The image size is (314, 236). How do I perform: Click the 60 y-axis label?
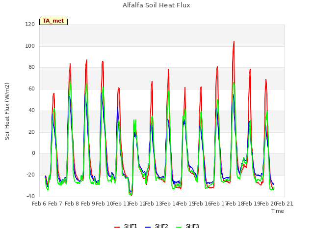pyautogui.click(x=31, y=88)
